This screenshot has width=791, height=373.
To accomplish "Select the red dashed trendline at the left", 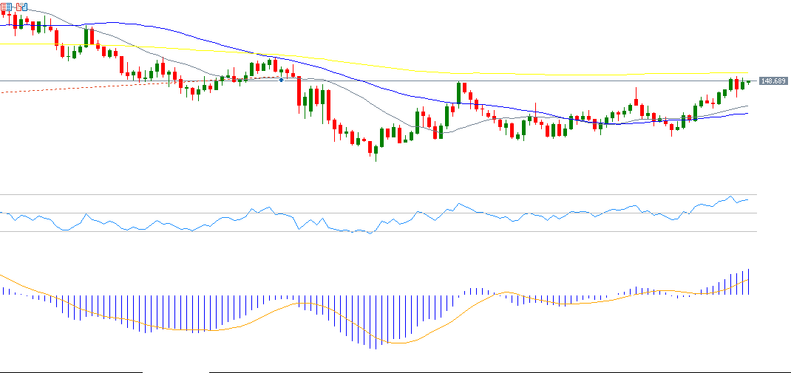I will 74,88.
